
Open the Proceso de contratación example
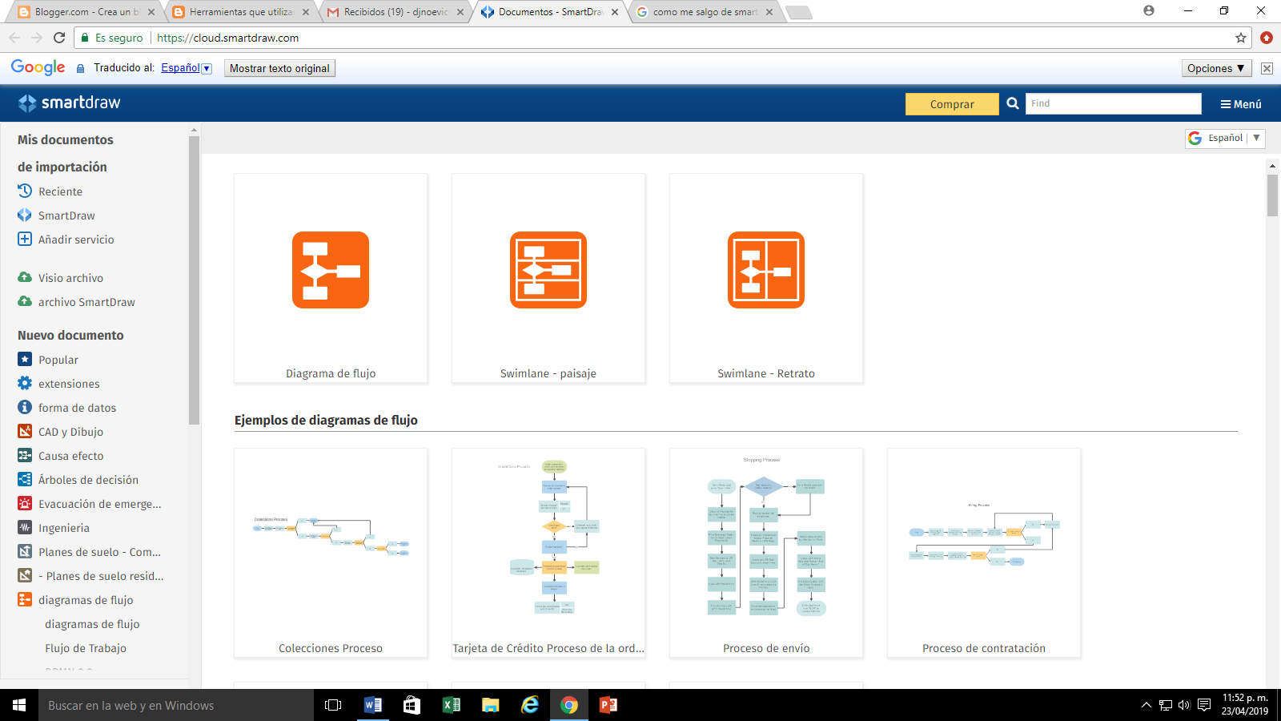pos(984,553)
